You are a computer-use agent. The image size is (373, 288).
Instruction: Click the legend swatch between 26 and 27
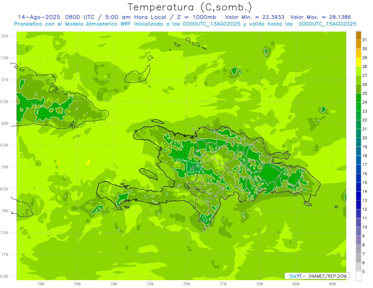click(x=358, y=80)
